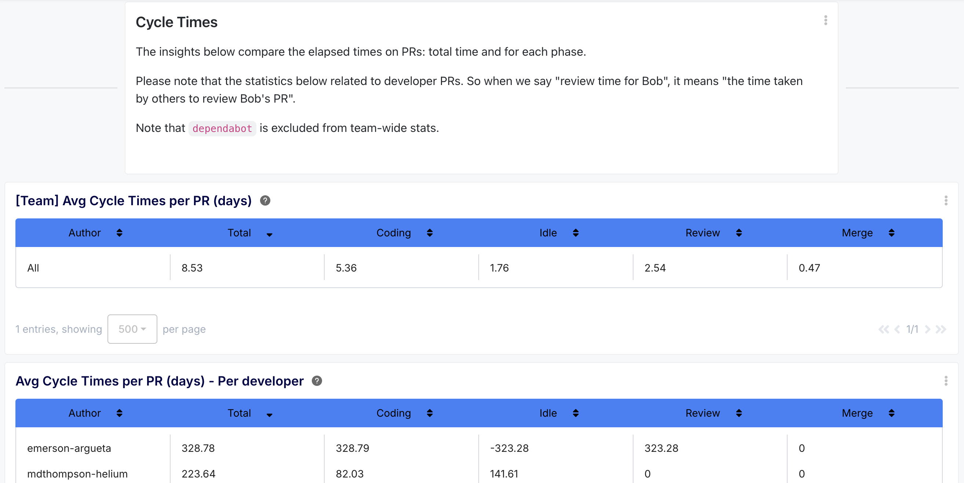
Task: Open the Per developer table kebab menu
Action: click(946, 380)
